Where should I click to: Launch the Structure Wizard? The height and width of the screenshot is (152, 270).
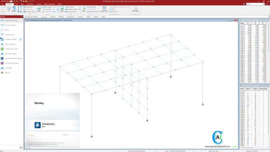click(14, 9)
